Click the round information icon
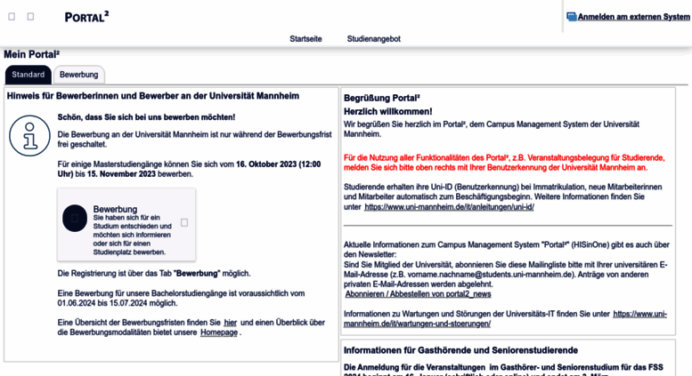The height and width of the screenshot is (376, 692). tap(29, 136)
